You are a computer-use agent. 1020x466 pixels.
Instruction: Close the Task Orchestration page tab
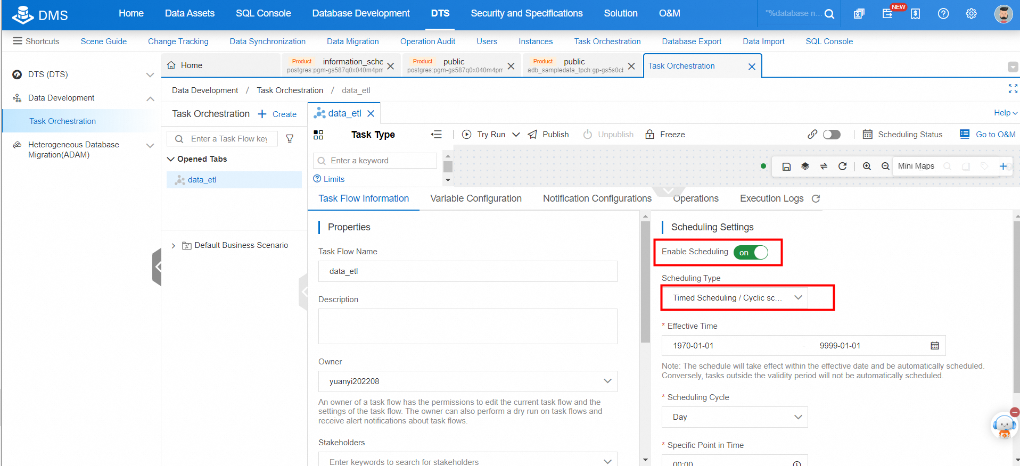(x=752, y=66)
